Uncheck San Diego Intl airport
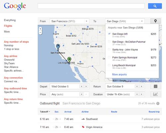This screenshot has width=166, height=133. [x=109, y=34]
